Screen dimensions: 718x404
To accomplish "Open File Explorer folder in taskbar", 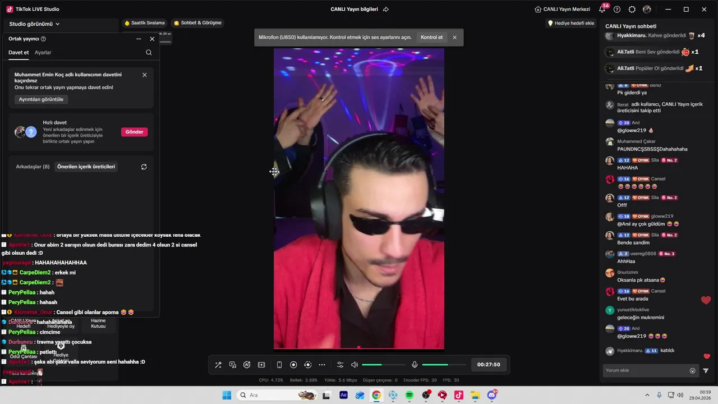I will click(x=475, y=395).
